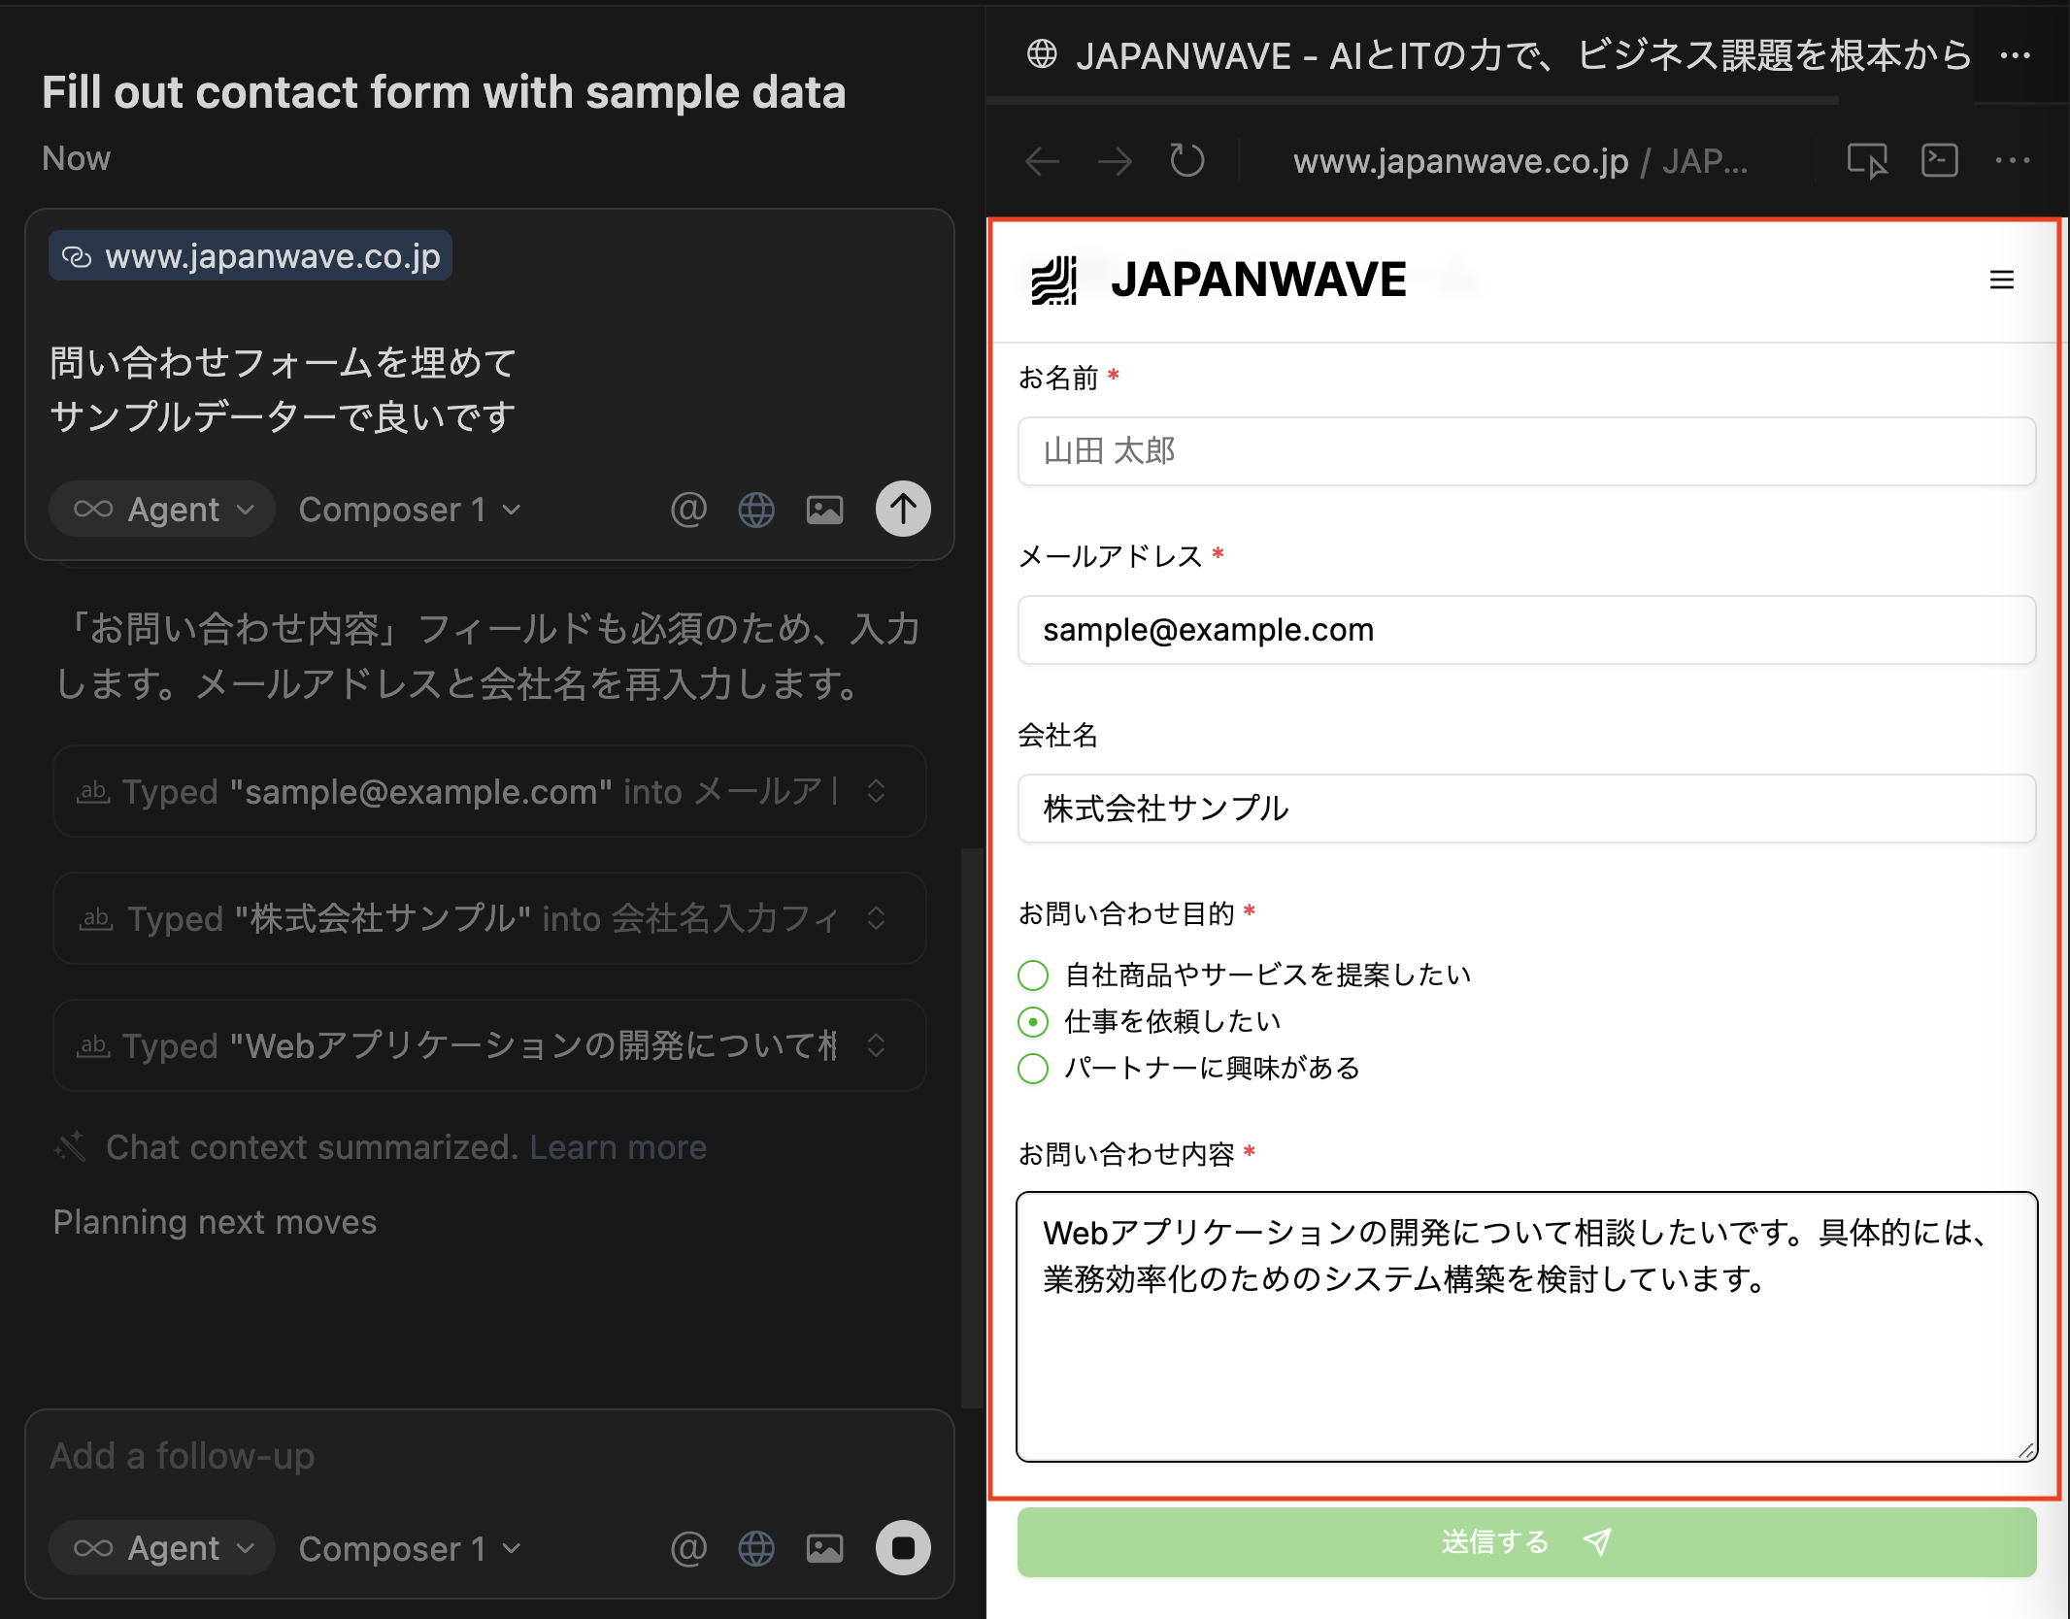
Task: Open the browser console terminal icon
Action: tap(1939, 160)
